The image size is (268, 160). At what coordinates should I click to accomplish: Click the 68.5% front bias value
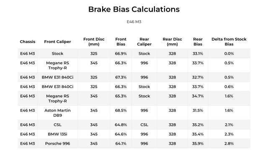point(121,110)
